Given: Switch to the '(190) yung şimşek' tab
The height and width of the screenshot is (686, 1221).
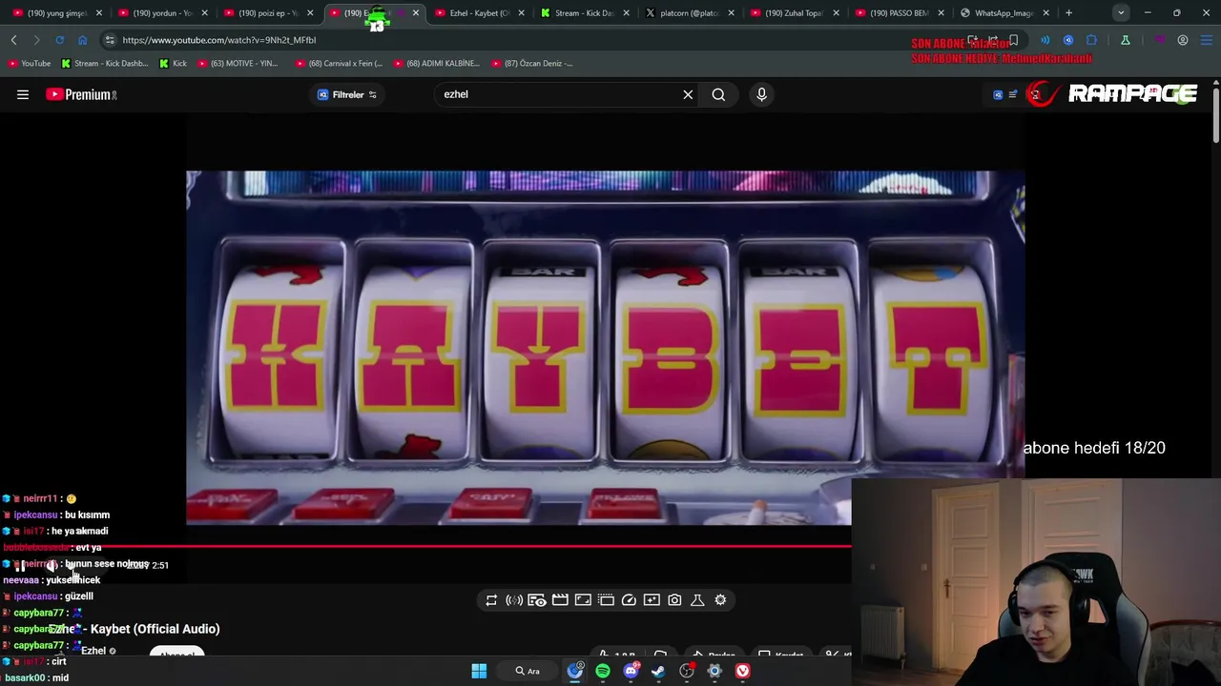Looking at the screenshot, I should 57,13.
